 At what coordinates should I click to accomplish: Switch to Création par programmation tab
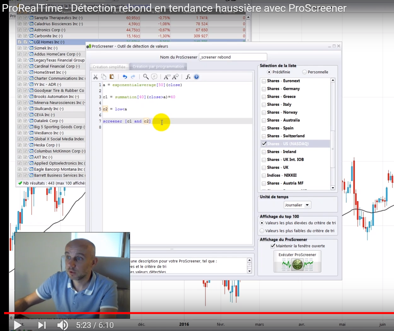(158, 66)
